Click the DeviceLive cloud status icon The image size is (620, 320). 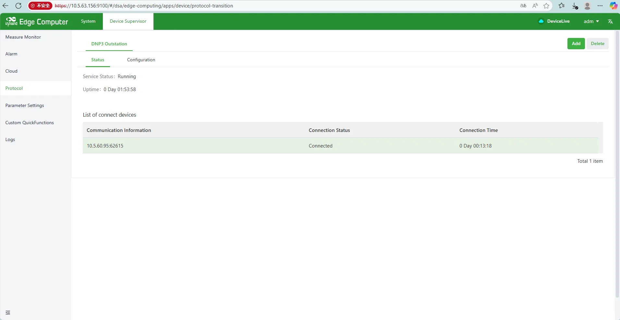pyautogui.click(x=541, y=21)
